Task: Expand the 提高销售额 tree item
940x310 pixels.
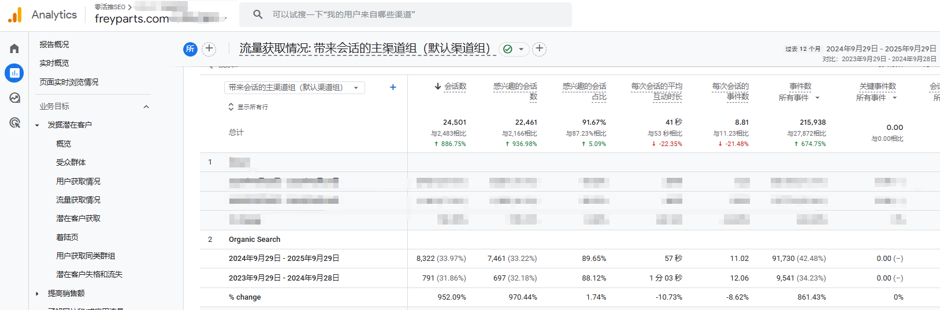Action: tap(38, 294)
